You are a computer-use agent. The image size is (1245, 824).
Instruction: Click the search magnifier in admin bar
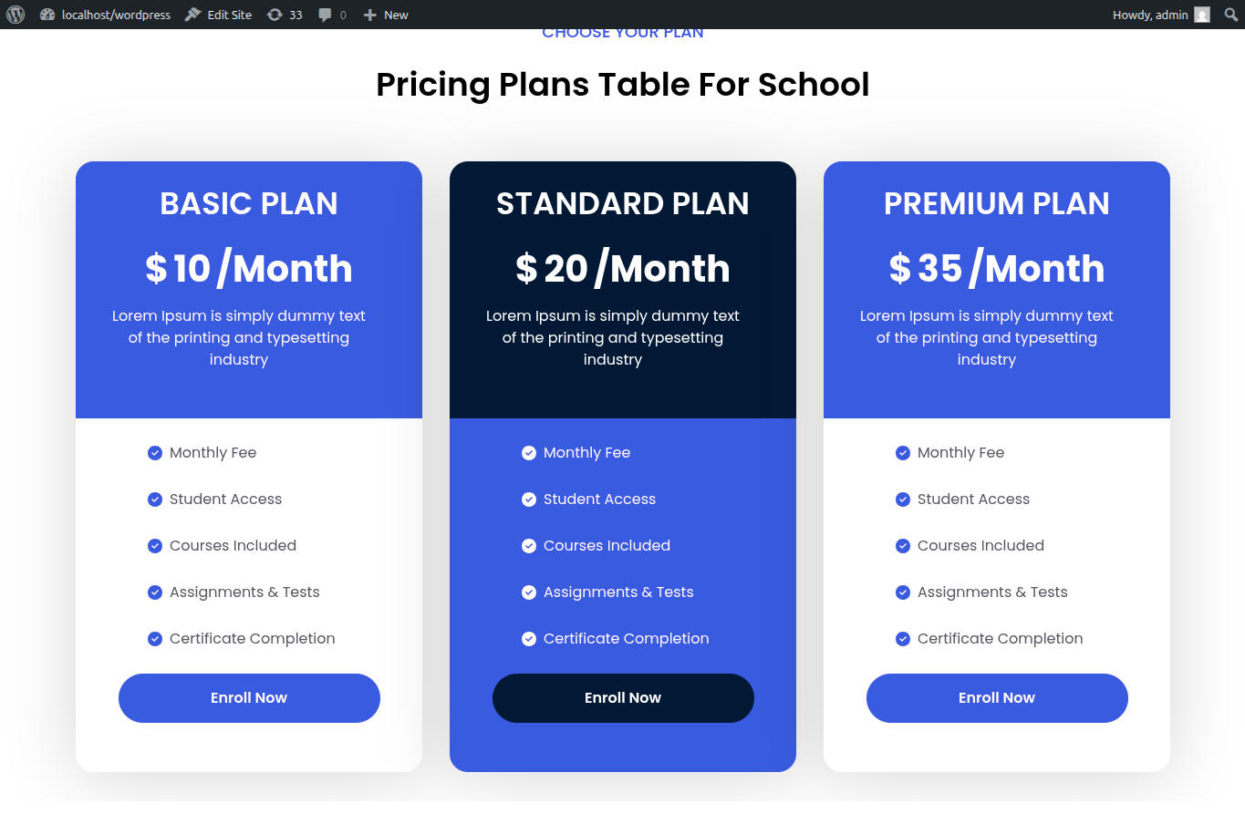point(1230,15)
